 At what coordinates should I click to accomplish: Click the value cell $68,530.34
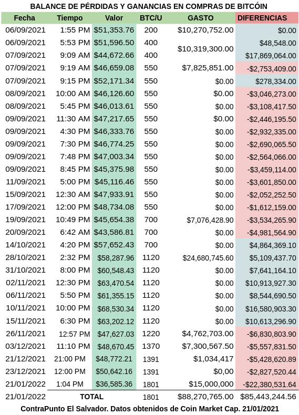coord(116,308)
